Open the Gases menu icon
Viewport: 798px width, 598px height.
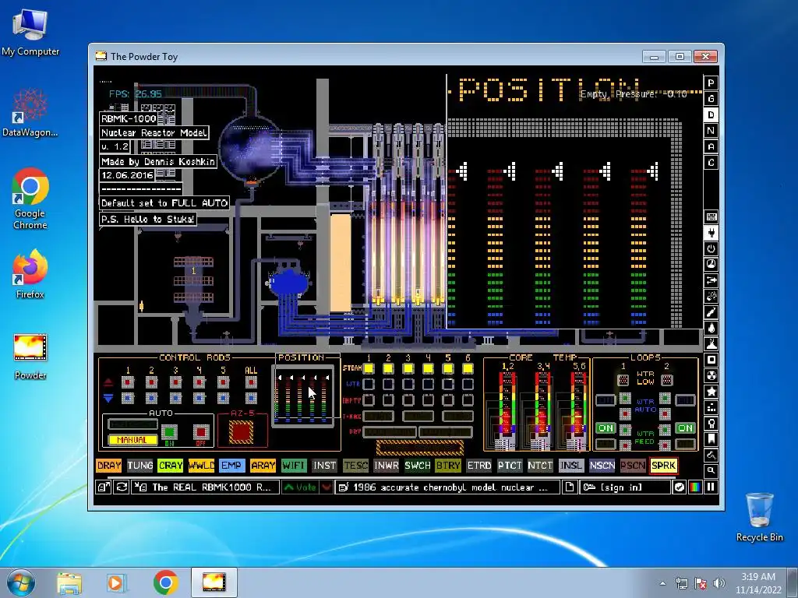(x=711, y=312)
